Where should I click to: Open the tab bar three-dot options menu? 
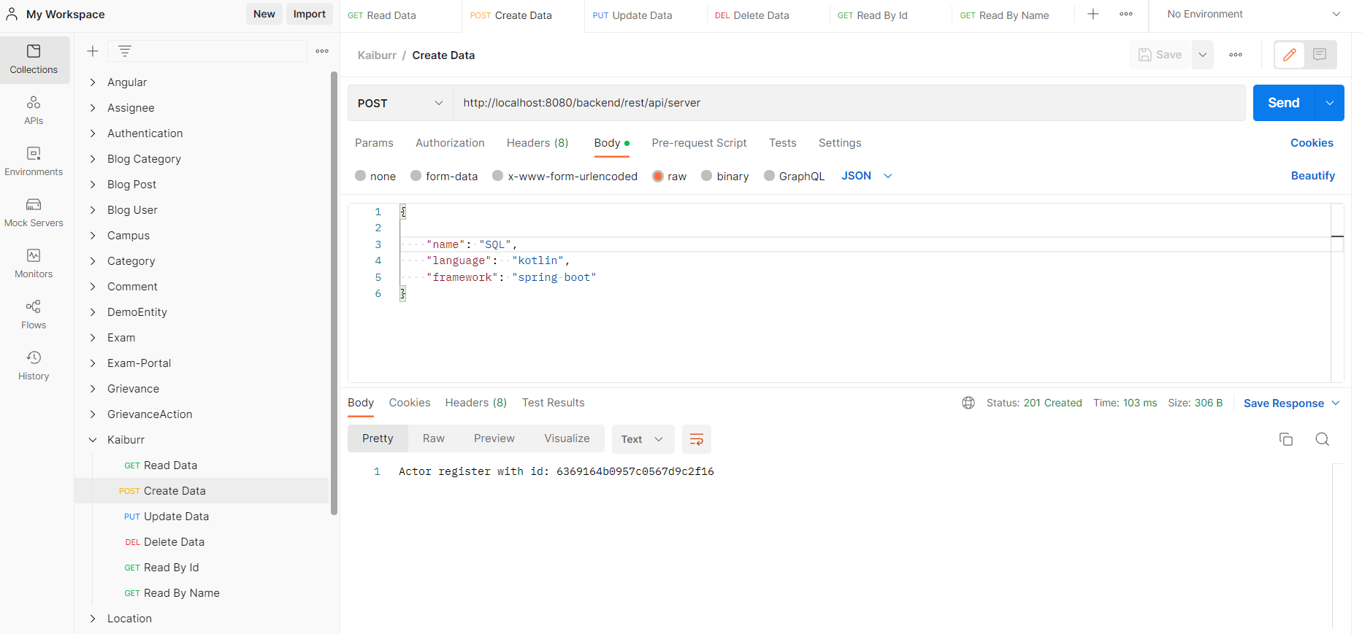coord(1126,14)
